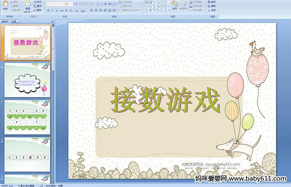Open the Clipboard dialog launcher

pyautogui.click(x=20, y=17)
